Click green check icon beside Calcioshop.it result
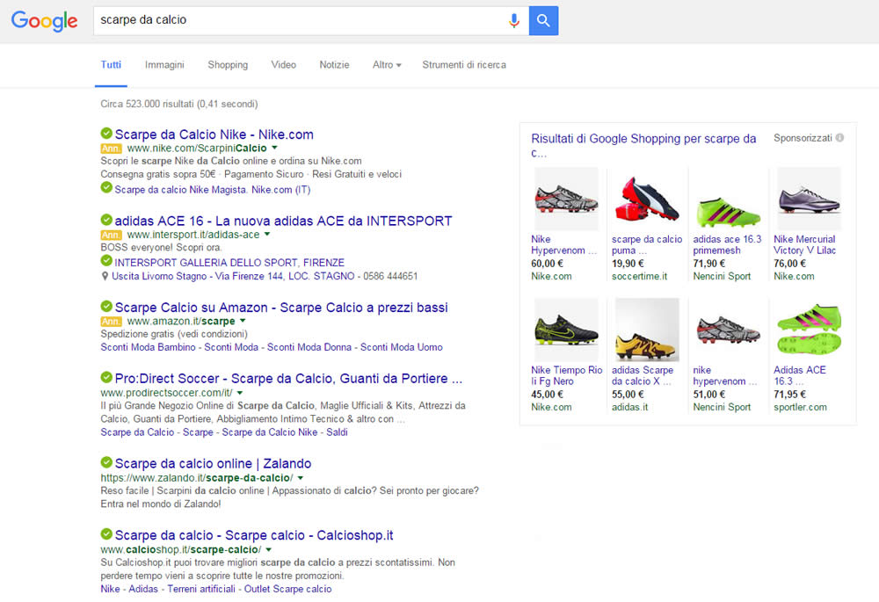This screenshot has height=602, width=879. (106, 533)
